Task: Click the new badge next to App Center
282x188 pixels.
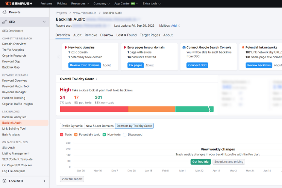Action: click(133, 4)
